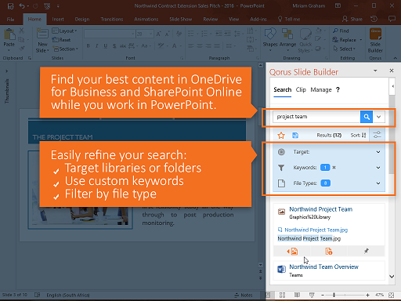Click the orange favorites star icon
401x301 pixels.
(x=281, y=136)
